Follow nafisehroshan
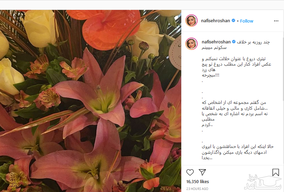This screenshot has width=284, height=192. pos(246,21)
